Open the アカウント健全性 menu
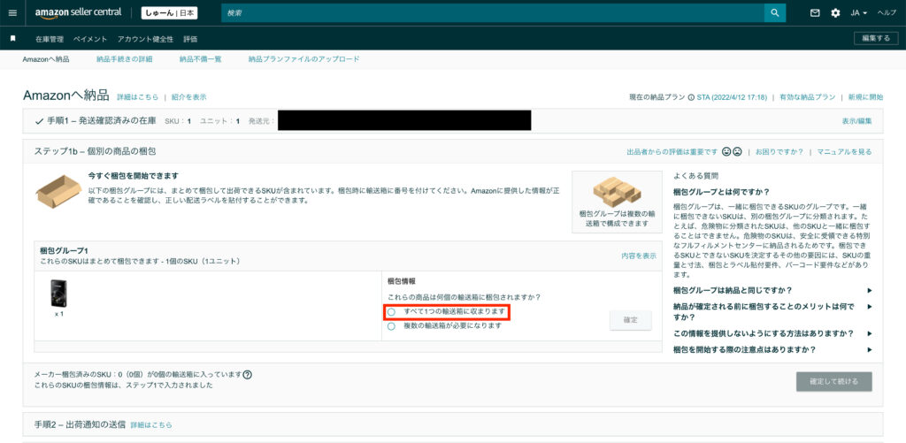 (x=145, y=39)
